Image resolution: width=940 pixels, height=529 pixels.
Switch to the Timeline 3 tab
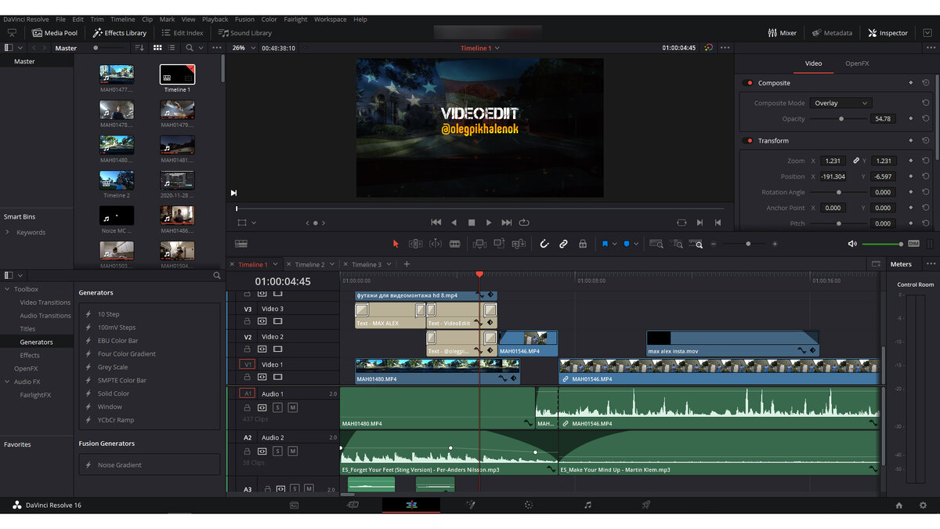pos(366,265)
